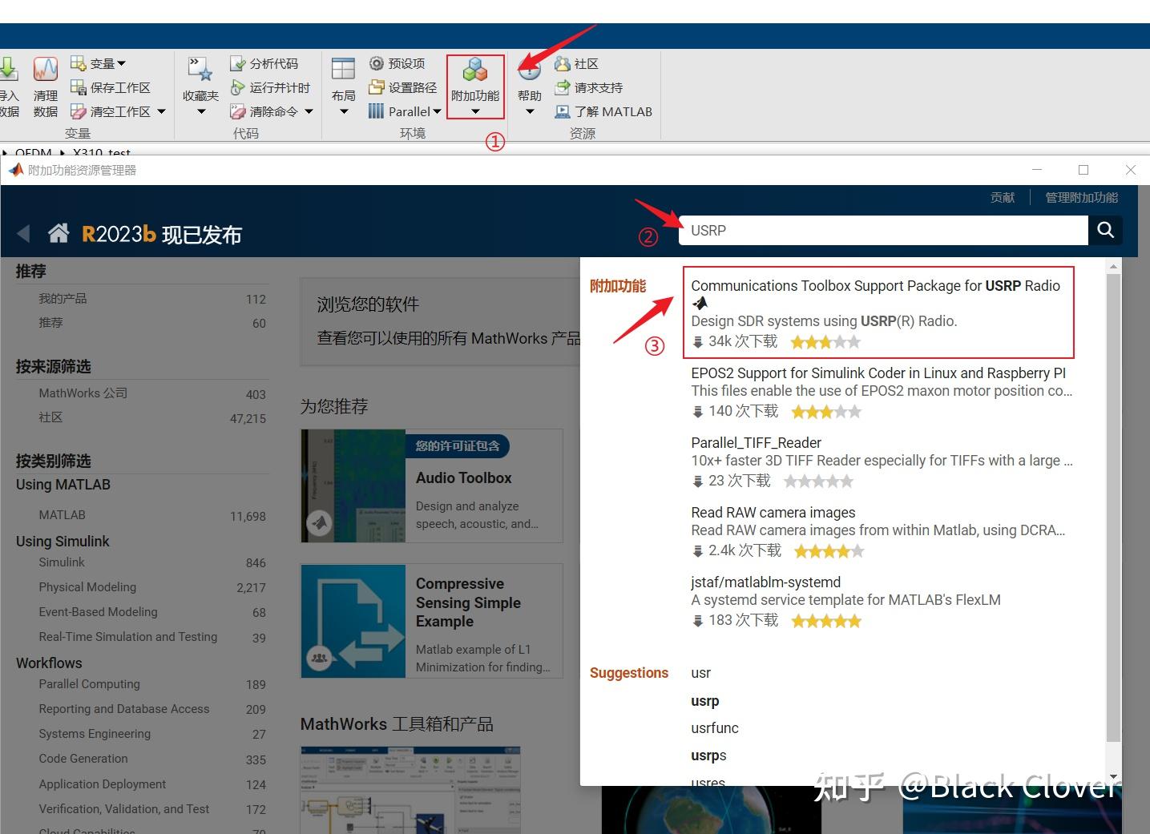Click the search magnifier button
Viewport: 1150px width, 834px height.
tap(1106, 230)
